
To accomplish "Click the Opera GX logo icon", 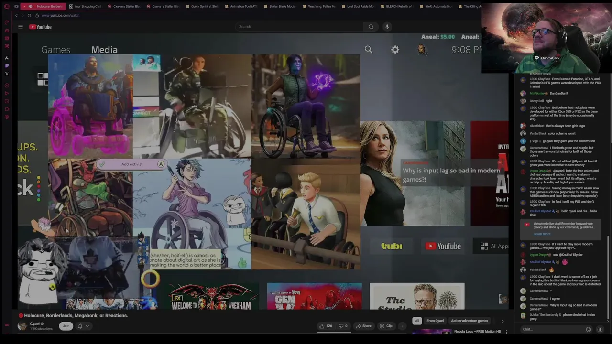I will click(7, 6).
